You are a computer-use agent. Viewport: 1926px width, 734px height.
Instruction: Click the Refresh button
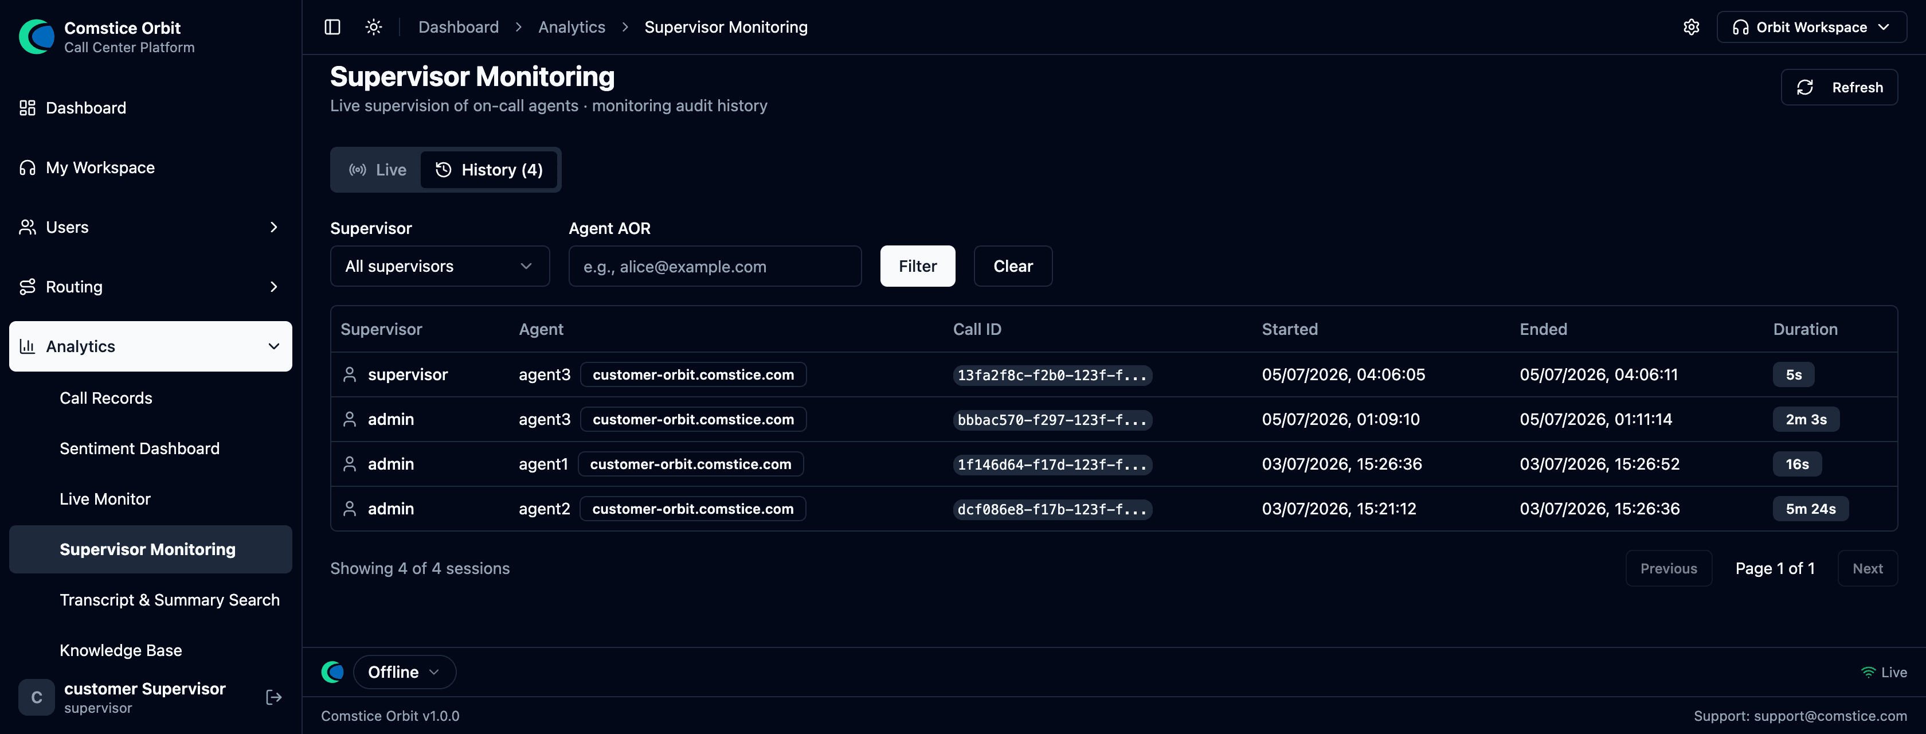(1838, 88)
